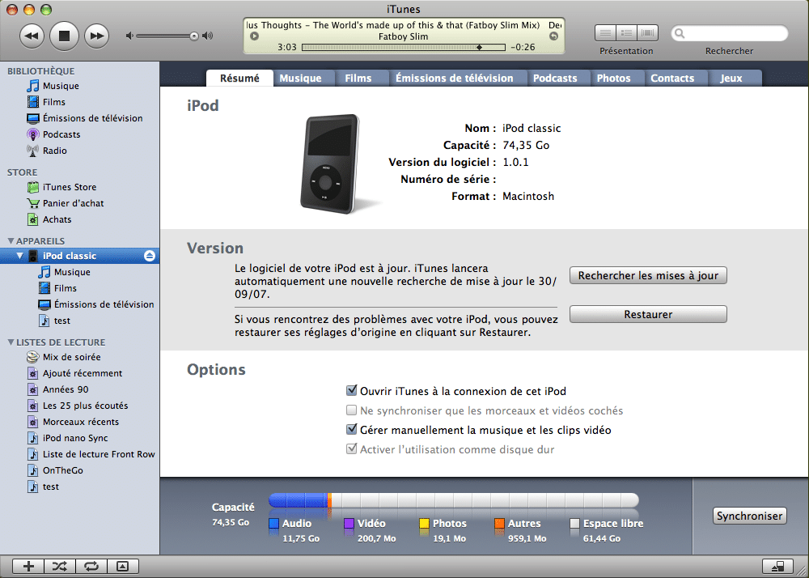
Task: Switch to the Photos tab
Action: [x=613, y=78]
